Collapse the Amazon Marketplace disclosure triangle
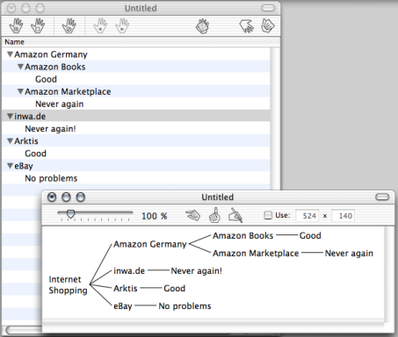This screenshot has width=398, height=337. (20, 91)
